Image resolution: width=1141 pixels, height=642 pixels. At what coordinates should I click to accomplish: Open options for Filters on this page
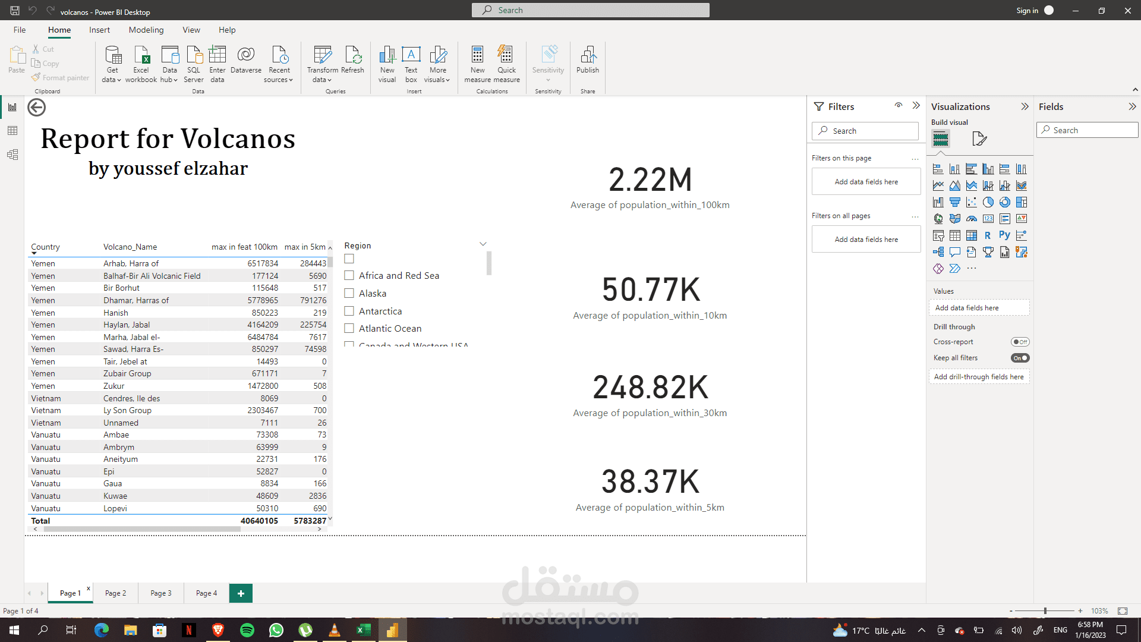click(915, 159)
